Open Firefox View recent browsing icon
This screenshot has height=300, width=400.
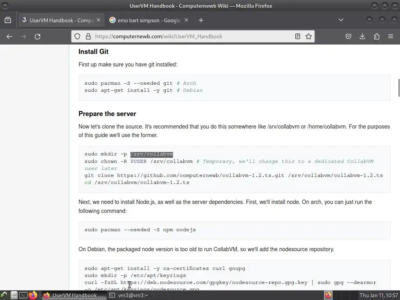click(x=8, y=20)
